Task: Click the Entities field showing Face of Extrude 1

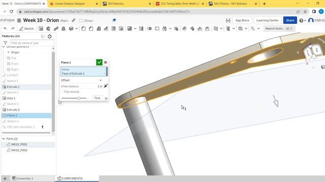Action: pos(83,72)
